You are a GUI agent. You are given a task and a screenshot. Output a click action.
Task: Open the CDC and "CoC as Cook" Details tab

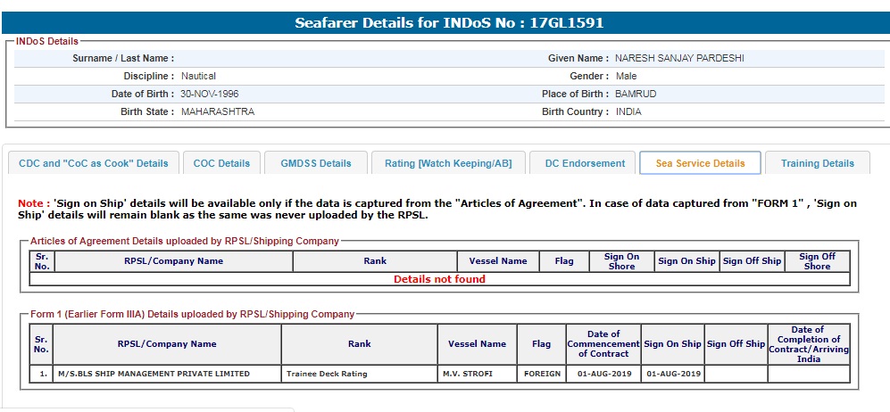(94, 163)
